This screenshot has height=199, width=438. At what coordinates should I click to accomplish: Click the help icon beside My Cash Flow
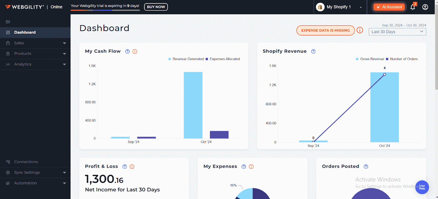(x=127, y=52)
